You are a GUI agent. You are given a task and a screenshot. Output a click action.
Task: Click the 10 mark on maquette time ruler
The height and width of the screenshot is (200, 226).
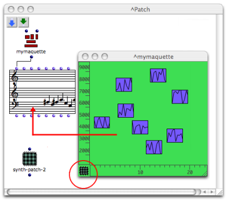(x=140, y=172)
